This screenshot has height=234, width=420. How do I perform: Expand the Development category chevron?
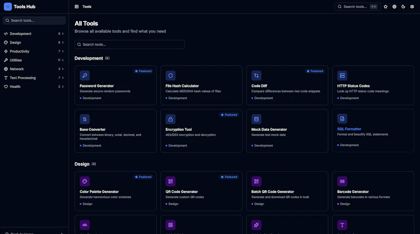point(62,34)
